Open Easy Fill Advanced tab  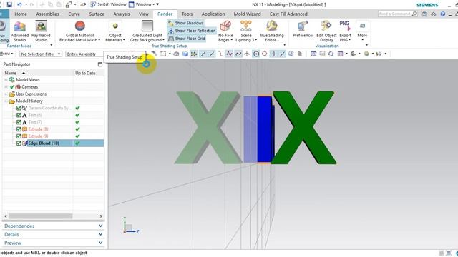click(x=288, y=14)
